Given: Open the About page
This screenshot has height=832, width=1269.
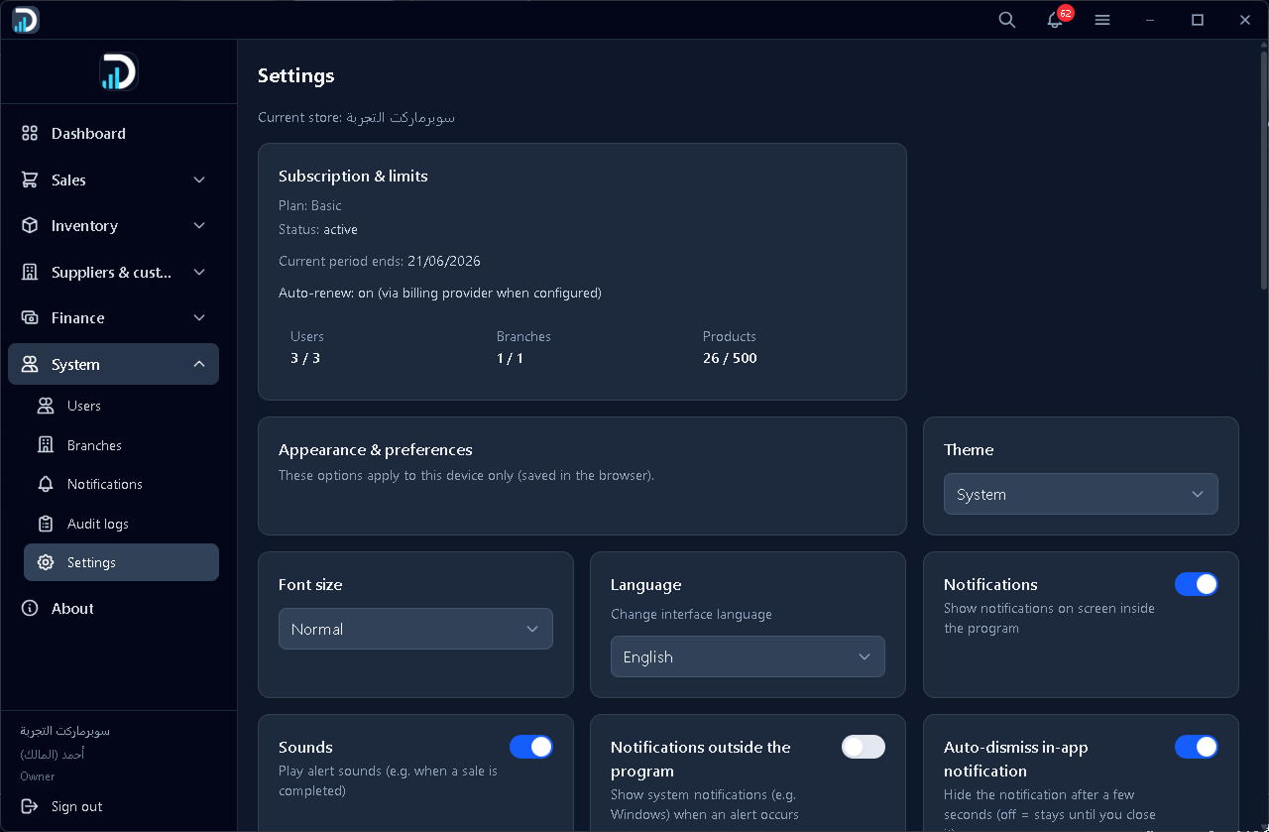Looking at the screenshot, I should coord(113,608).
